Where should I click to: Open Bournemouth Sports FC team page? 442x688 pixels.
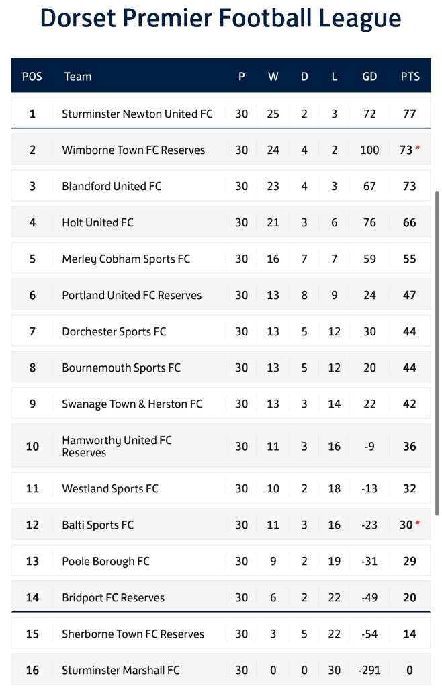tap(121, 368)
